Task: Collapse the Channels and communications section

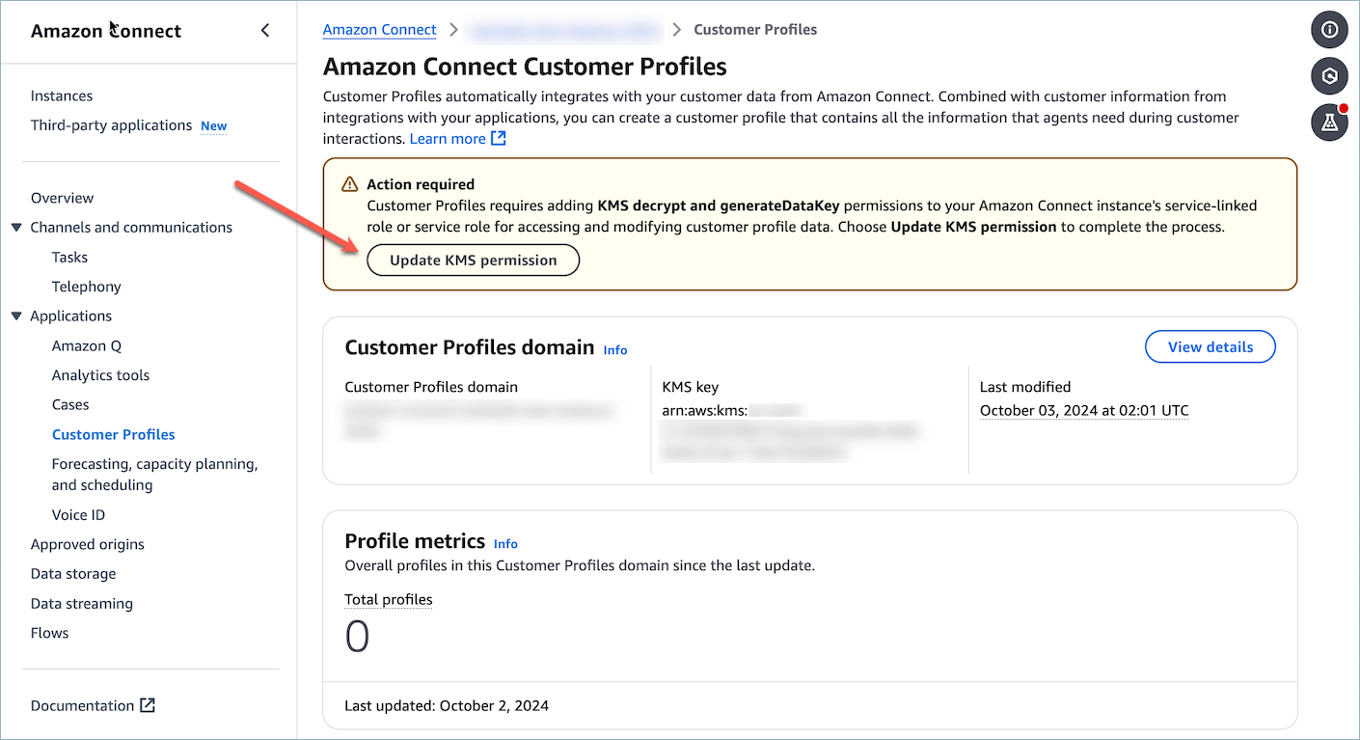Action: coord(16,227)
